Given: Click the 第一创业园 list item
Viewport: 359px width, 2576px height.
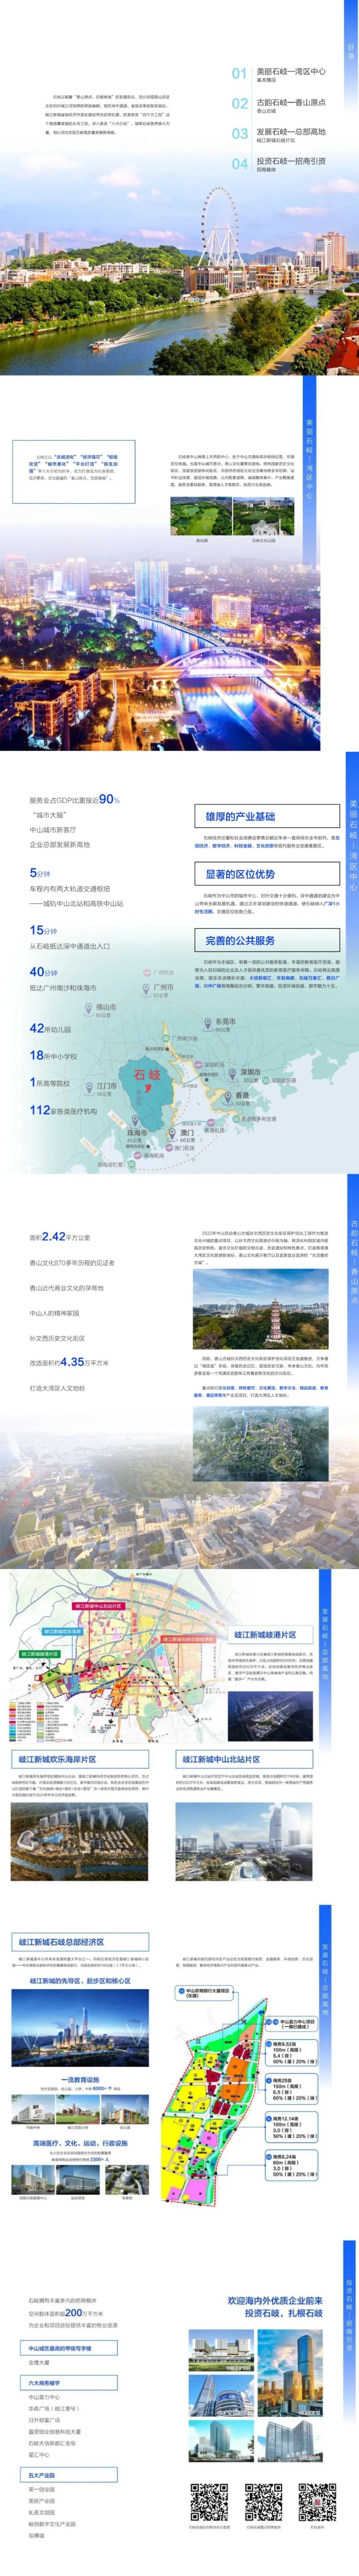Looking at the screenshot, I should click(41, 2489).
